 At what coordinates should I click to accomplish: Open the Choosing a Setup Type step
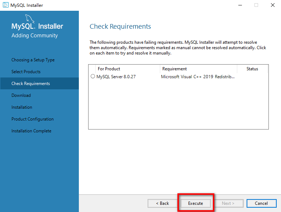point(33,60)
